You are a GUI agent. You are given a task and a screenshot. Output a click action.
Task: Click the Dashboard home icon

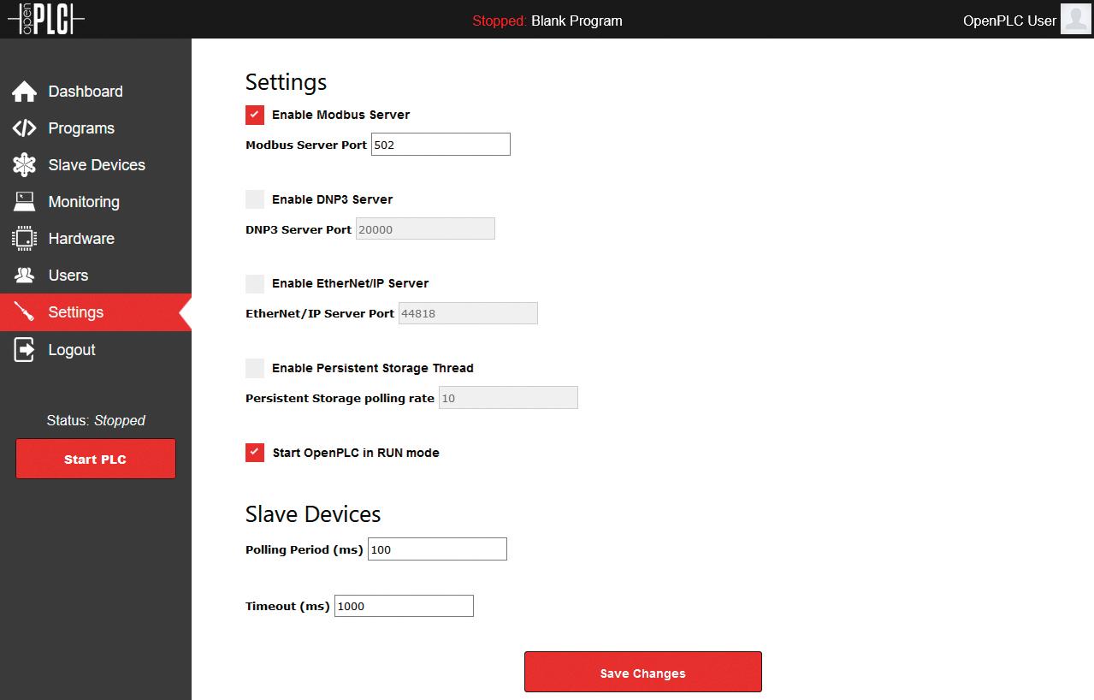click(x=24, y=92)
